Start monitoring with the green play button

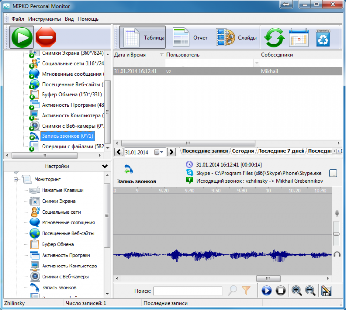[x=22, y=37]
